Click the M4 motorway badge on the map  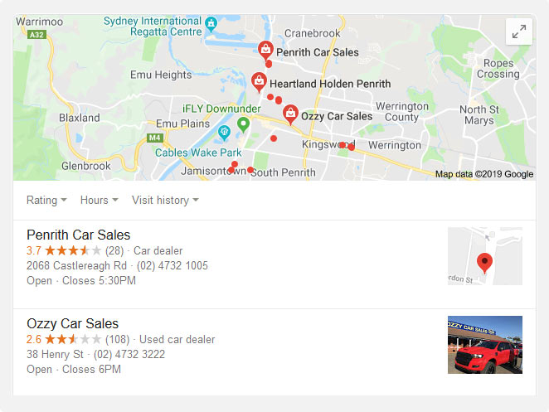[x=155, y=138]
